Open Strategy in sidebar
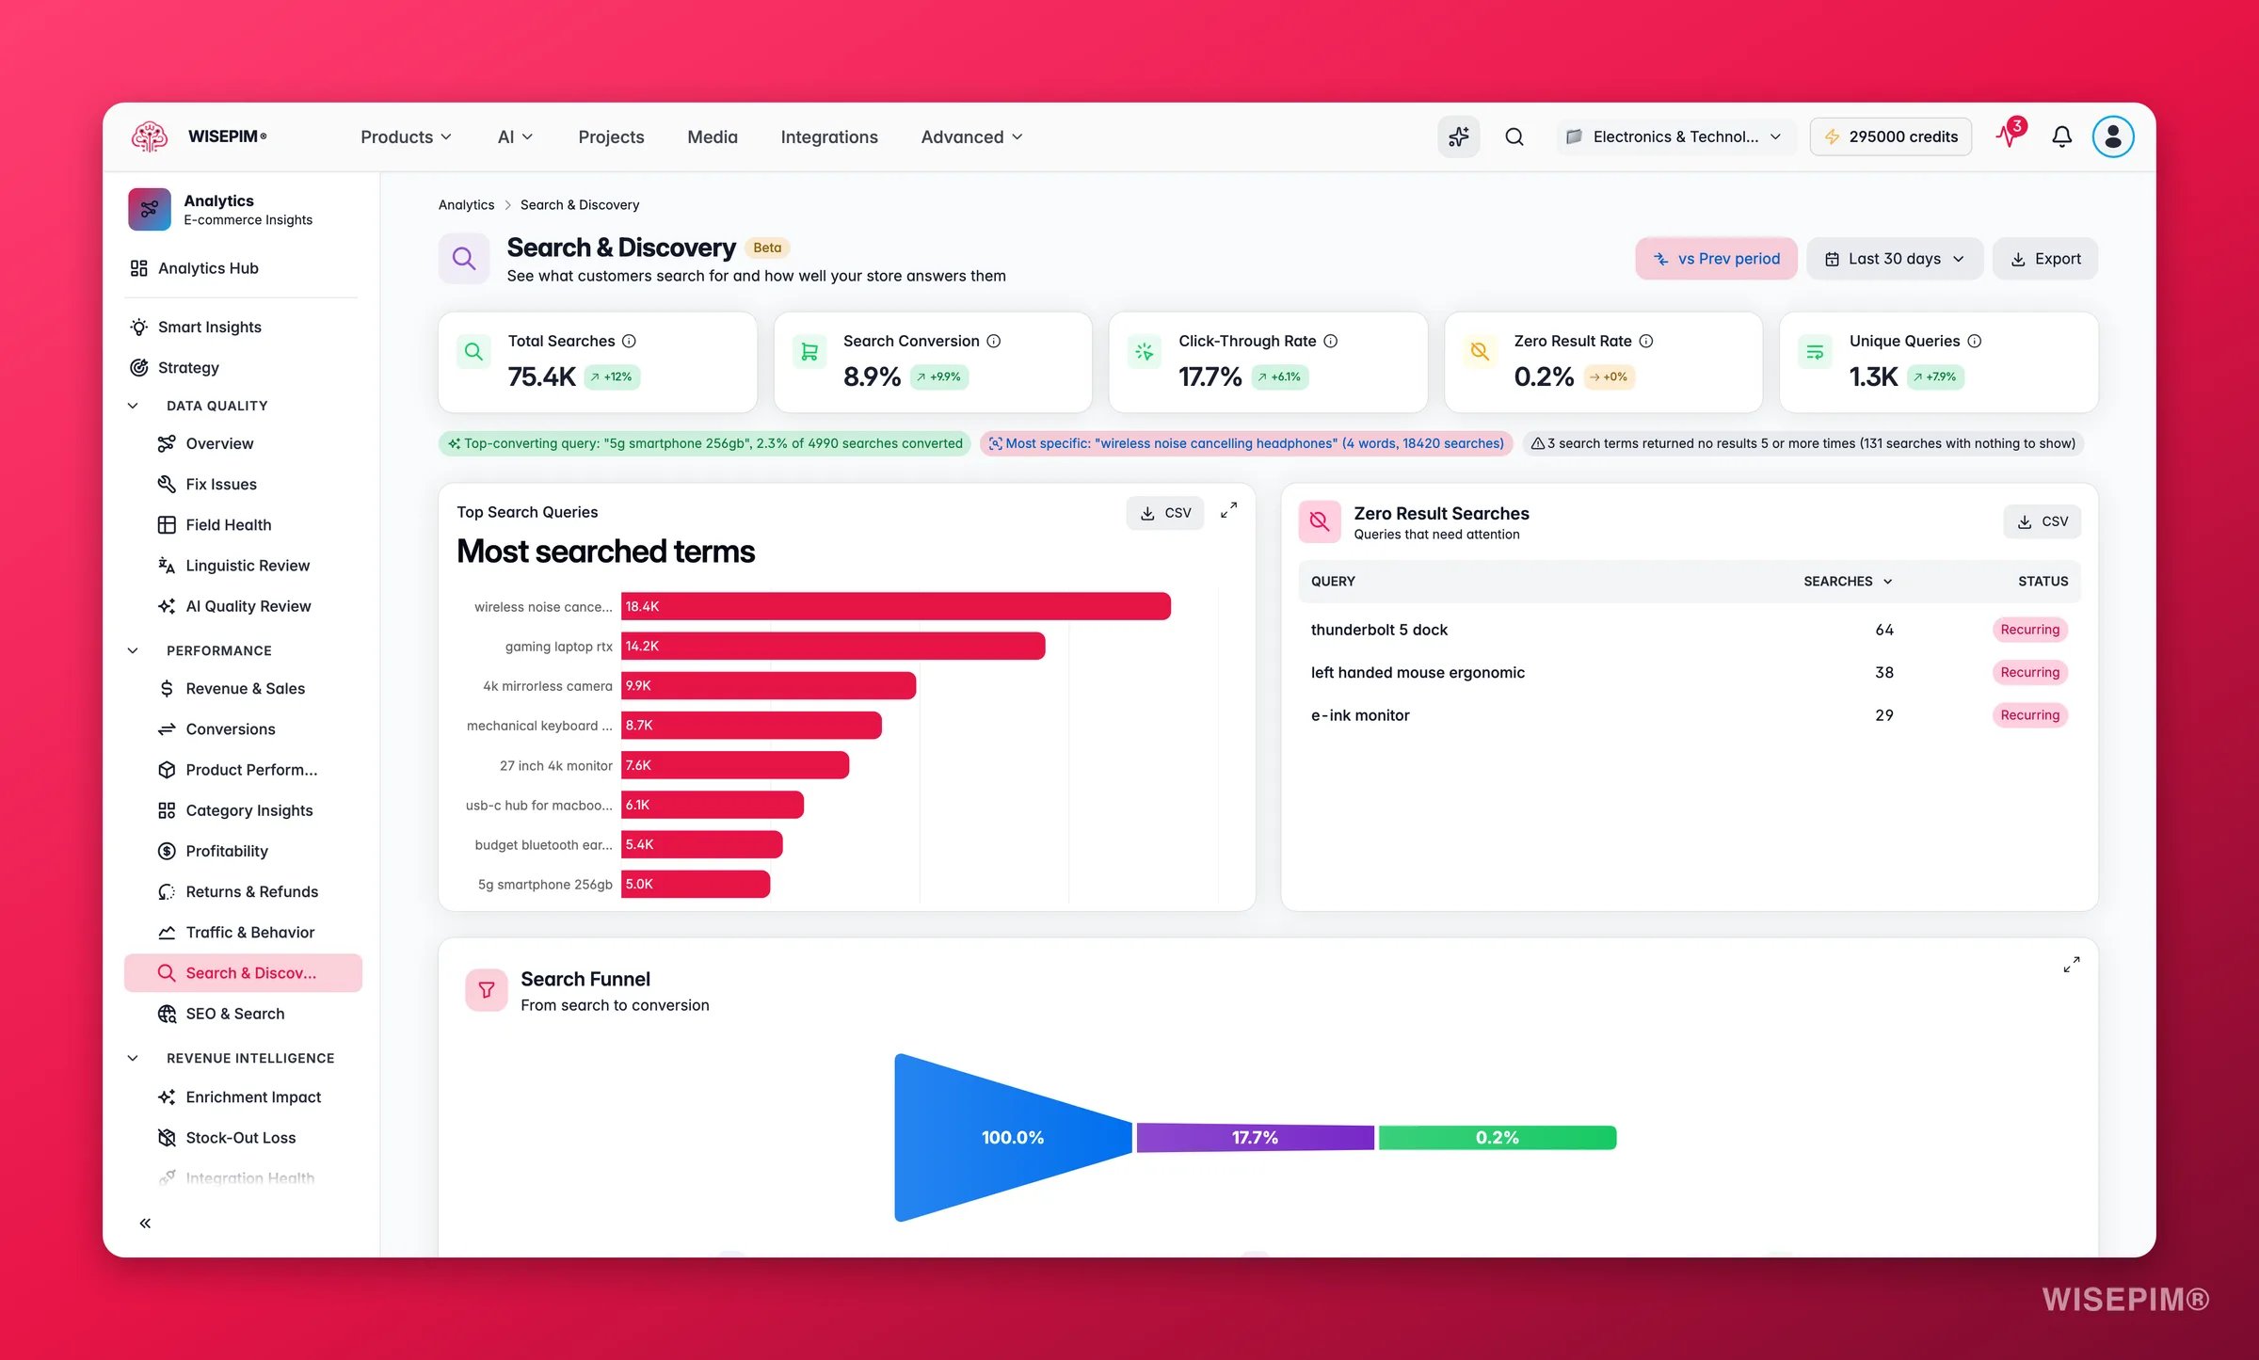This screenshot has height=1360, width=2259. tap(242, 367)
